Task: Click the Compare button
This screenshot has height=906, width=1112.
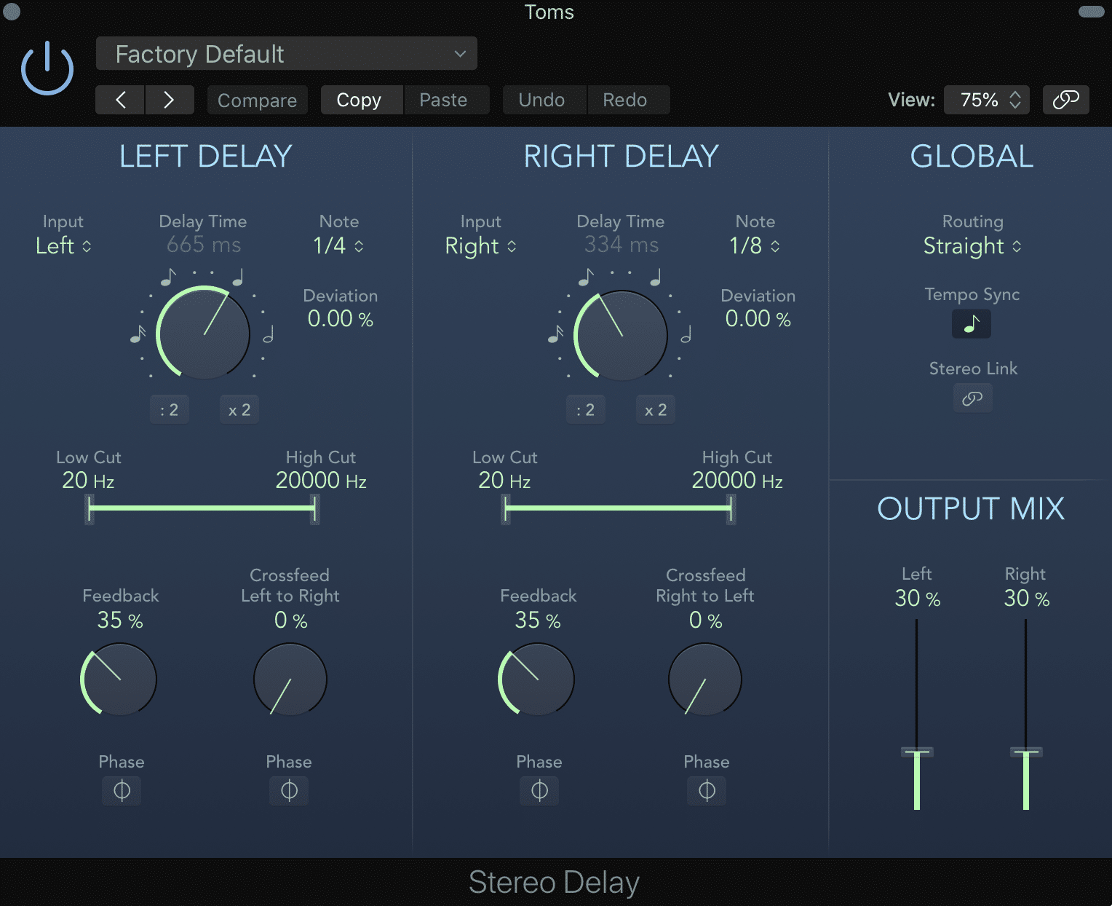Action: (x=258, y=100)
